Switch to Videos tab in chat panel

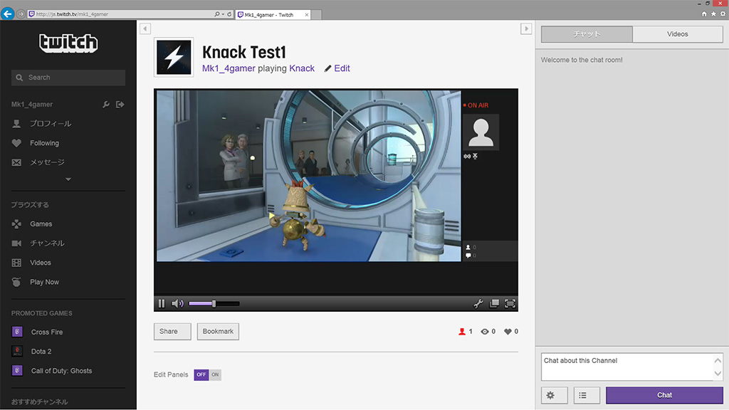point(678,34)
